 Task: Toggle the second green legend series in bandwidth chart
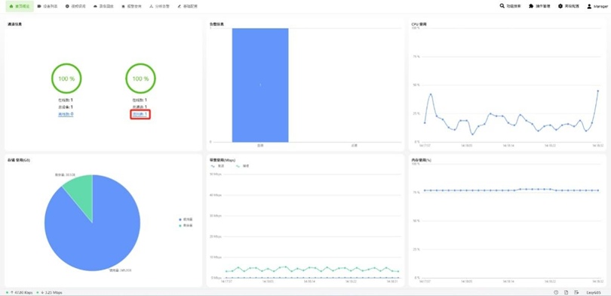point(243,165)
